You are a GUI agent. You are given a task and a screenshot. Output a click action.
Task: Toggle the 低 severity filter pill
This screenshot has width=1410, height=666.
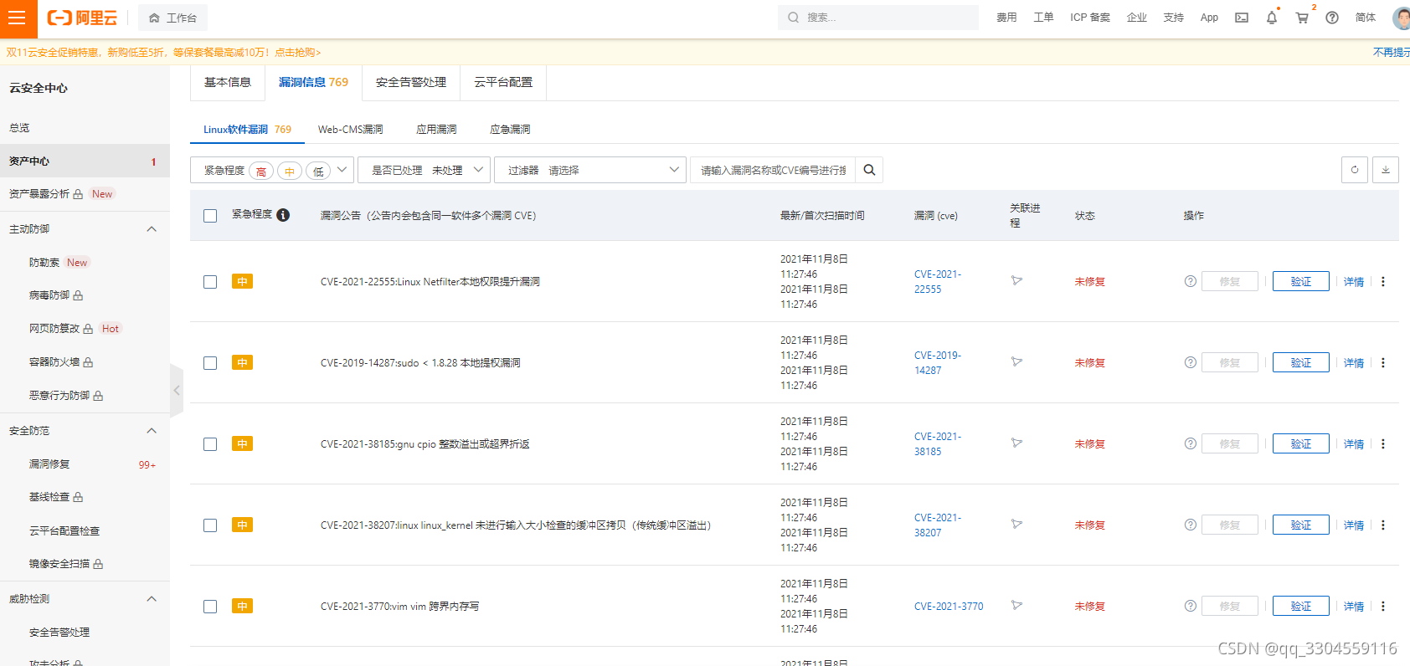(x=318, y=171)
